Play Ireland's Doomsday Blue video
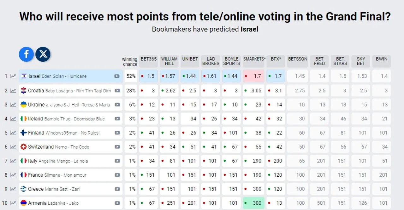404x210 pixels. (x=117, y=119)
